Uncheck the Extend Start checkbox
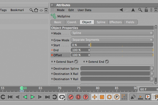This screenshot has width=158, height=105. (76, 62)
